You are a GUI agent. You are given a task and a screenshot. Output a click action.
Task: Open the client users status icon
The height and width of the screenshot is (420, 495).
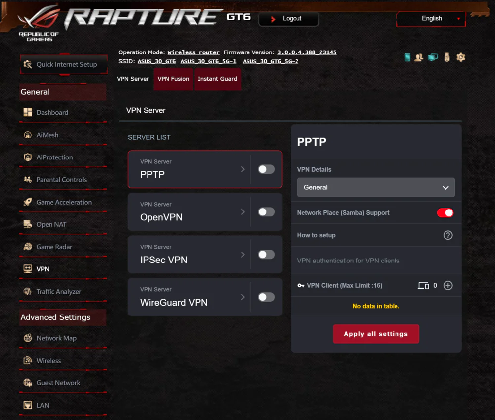click(419, 57)
